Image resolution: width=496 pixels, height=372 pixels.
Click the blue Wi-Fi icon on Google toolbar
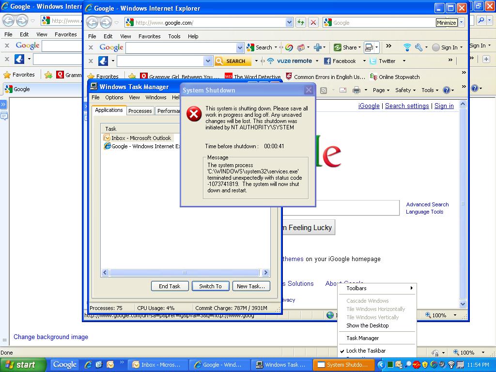[407, 47]
